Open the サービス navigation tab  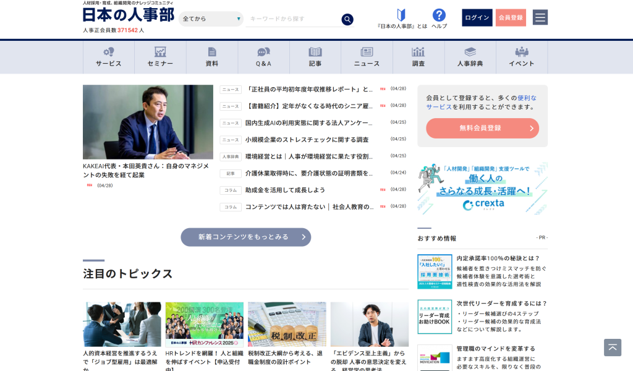click(x=109, y=58)
